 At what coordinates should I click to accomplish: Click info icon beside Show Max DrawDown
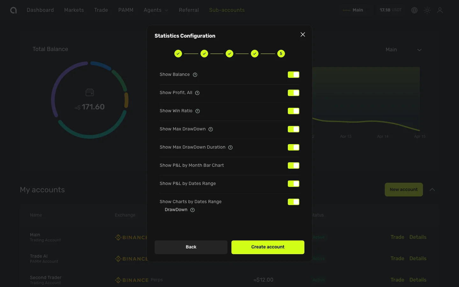211,129
